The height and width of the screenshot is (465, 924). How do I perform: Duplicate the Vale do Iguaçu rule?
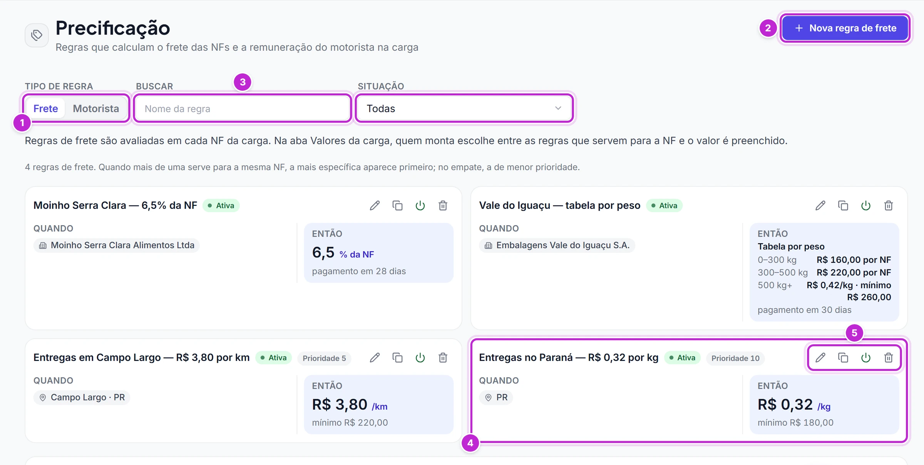843,206
